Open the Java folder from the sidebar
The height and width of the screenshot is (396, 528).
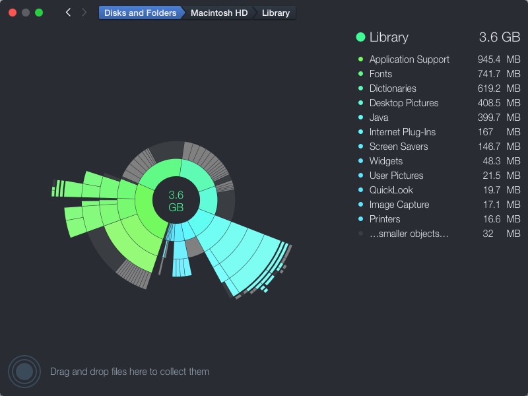(379, 117)
